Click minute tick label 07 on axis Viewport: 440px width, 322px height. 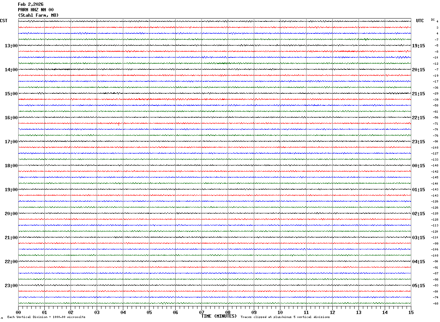tap(201, 313)
